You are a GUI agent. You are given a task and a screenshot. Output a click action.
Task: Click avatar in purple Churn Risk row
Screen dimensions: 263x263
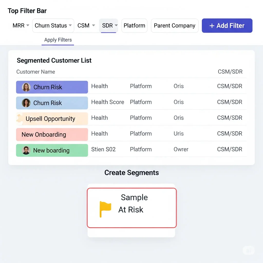(x=26, y=87)
